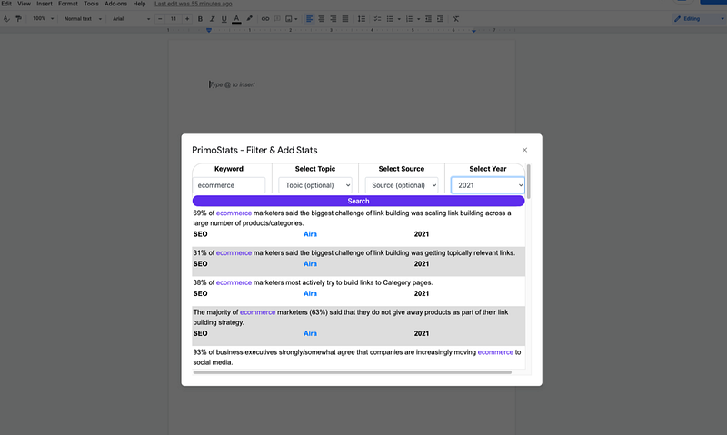Click the Keyword field containing ecommerce

[229, 185]
